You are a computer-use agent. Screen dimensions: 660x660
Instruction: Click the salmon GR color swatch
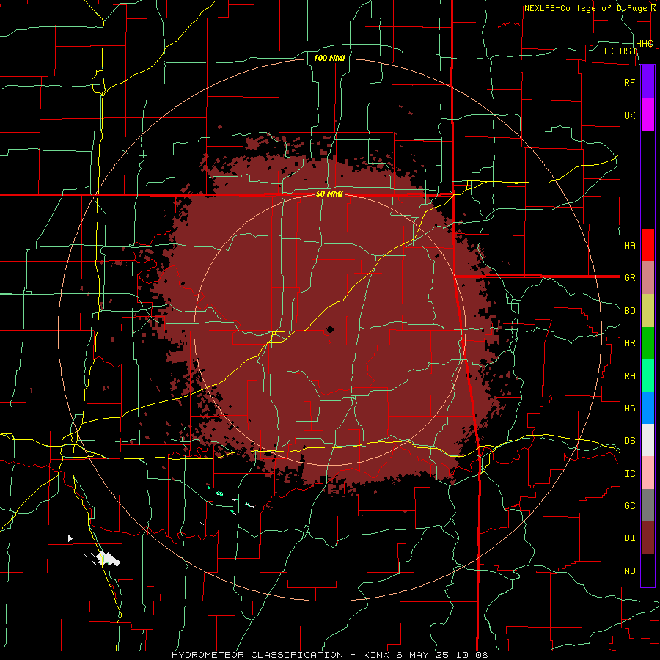[x=648, y=278]
